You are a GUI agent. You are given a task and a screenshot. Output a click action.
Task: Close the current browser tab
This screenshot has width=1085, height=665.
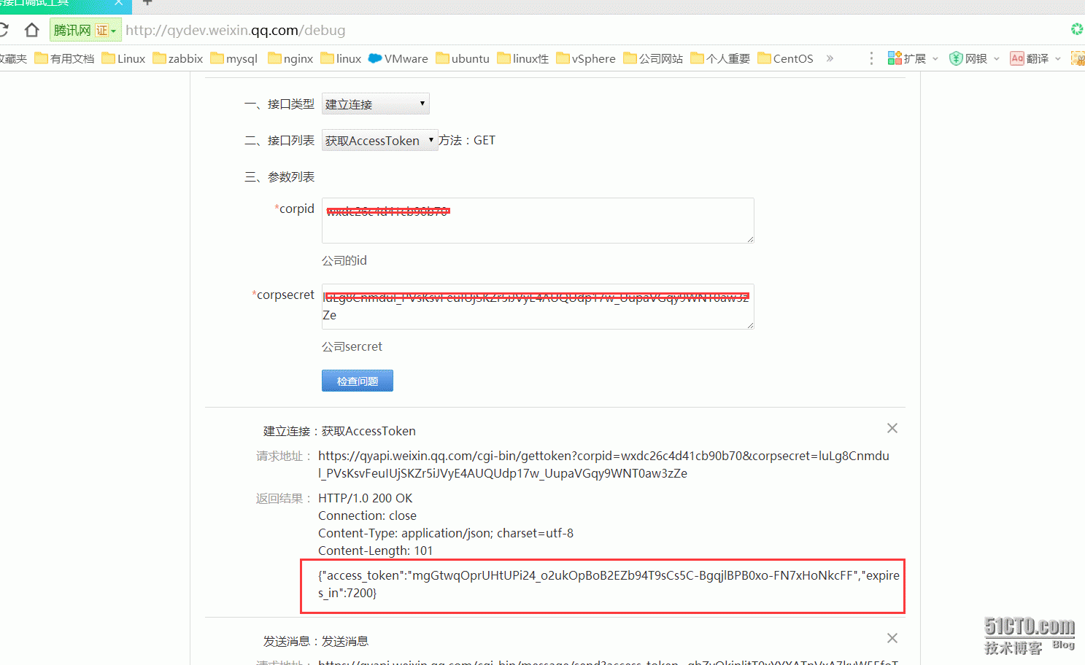click(x=118, y=3)
